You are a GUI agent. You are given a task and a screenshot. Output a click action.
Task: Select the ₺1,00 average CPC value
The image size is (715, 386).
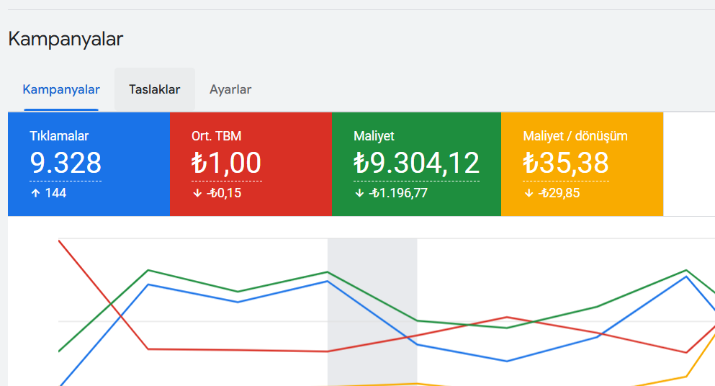(x=226, y=163)
